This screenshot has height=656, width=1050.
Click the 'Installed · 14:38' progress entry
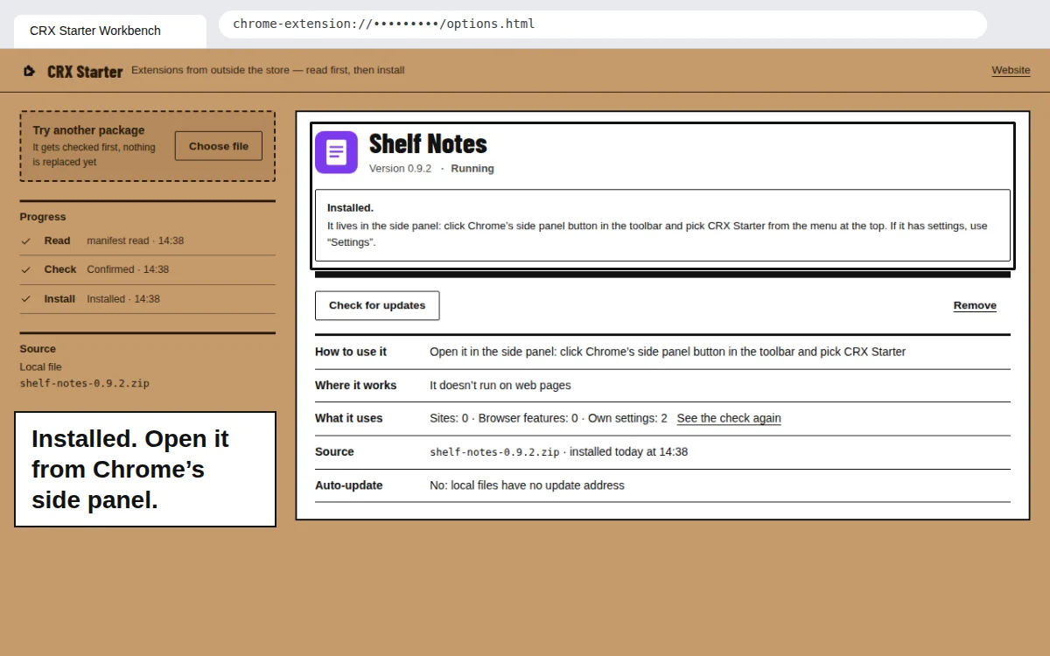(x=123, y=299)
